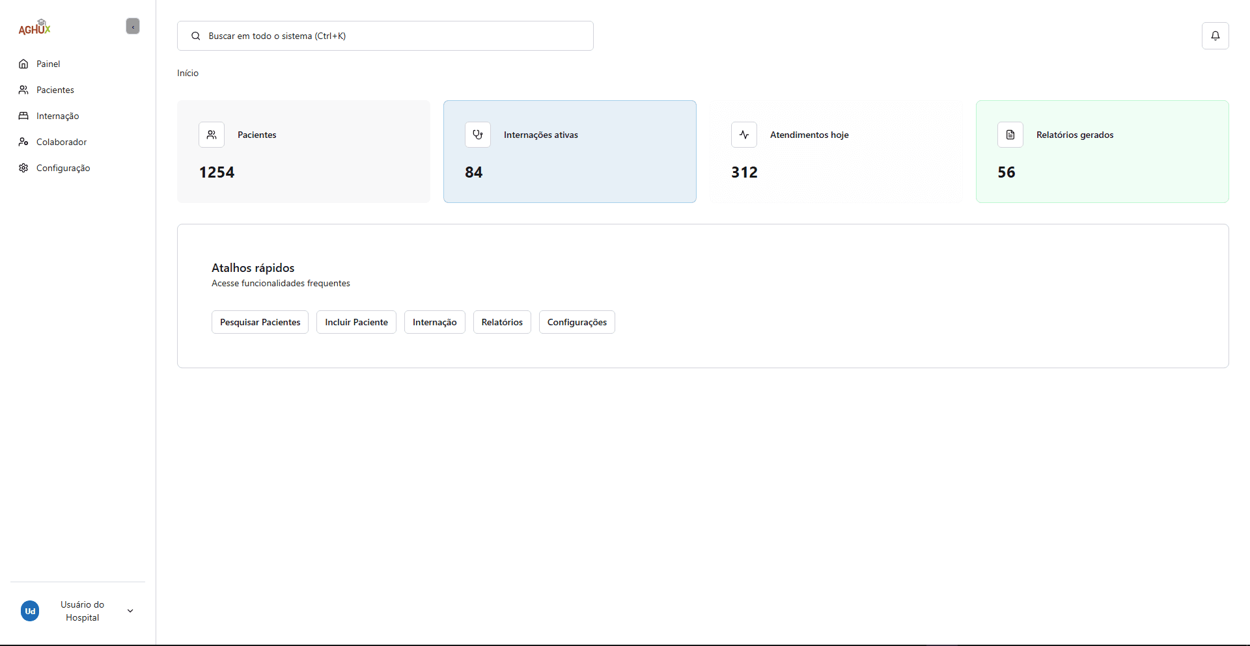Click the activity pulse icon on Atendimentos hoje
Image resolution: width=1250 pixels, height=646 pixels.
pos(744,135)
